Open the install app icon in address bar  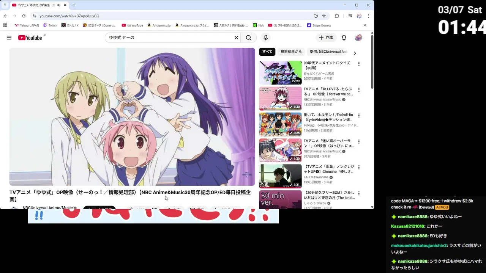click(316, 16)
